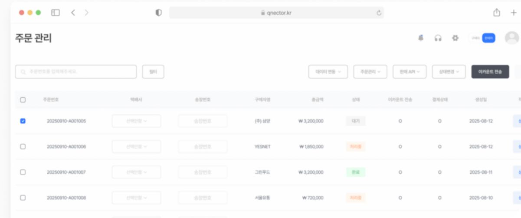The image size is (521, 218).
Task: Click the 결제상태 column header
Action: (439, 99)
